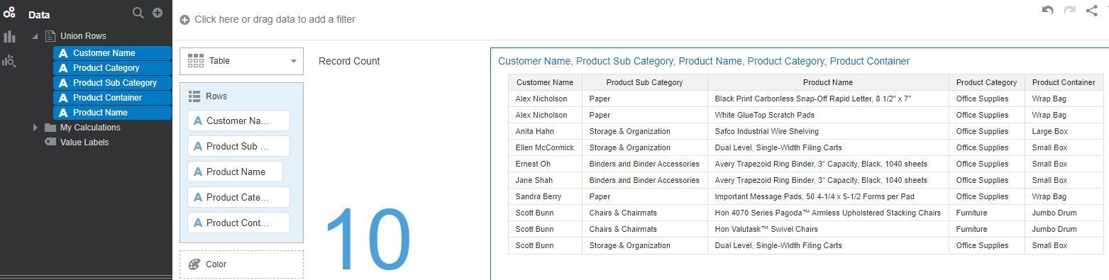Viewport: 1109px width, 280px height.
Task: Click the plus icon to add a filter
Action: pos(184,20)
